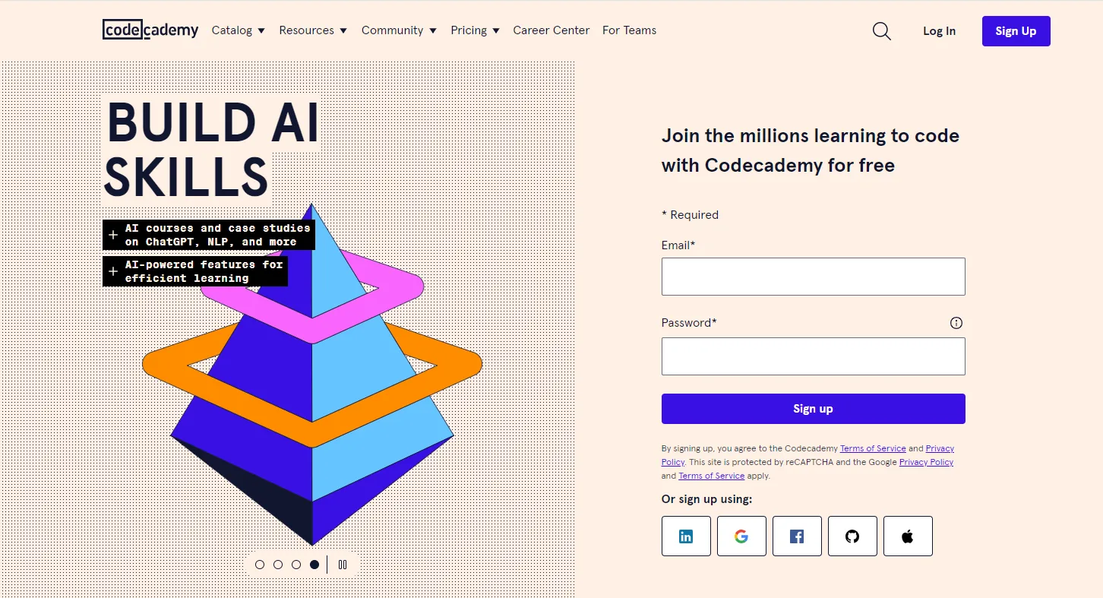This screenshot has height=598, width=1103.
Task: Open the search bar
Action: [x=881, y=30]
